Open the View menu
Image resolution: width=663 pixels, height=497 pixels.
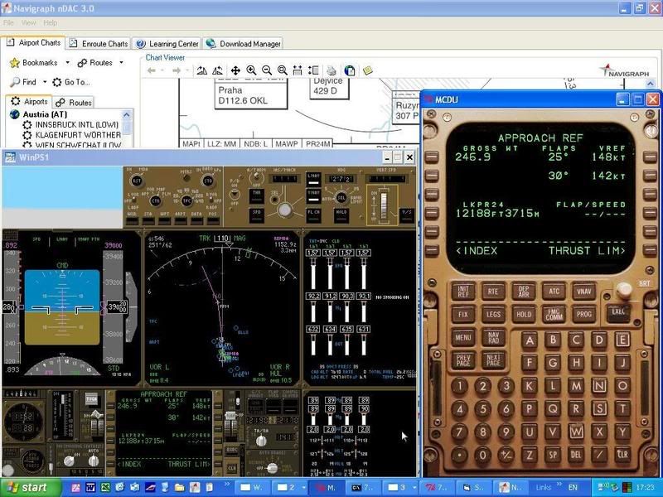tap(28, 22)
